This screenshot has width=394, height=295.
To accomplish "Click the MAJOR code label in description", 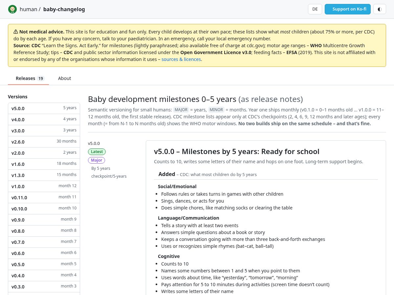I will (x=181, y=110).
